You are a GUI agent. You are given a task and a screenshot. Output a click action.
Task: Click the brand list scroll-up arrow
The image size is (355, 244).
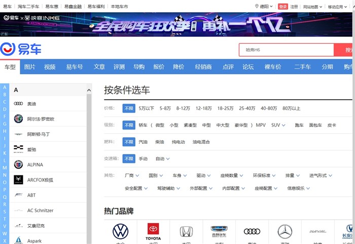point(89,90)
